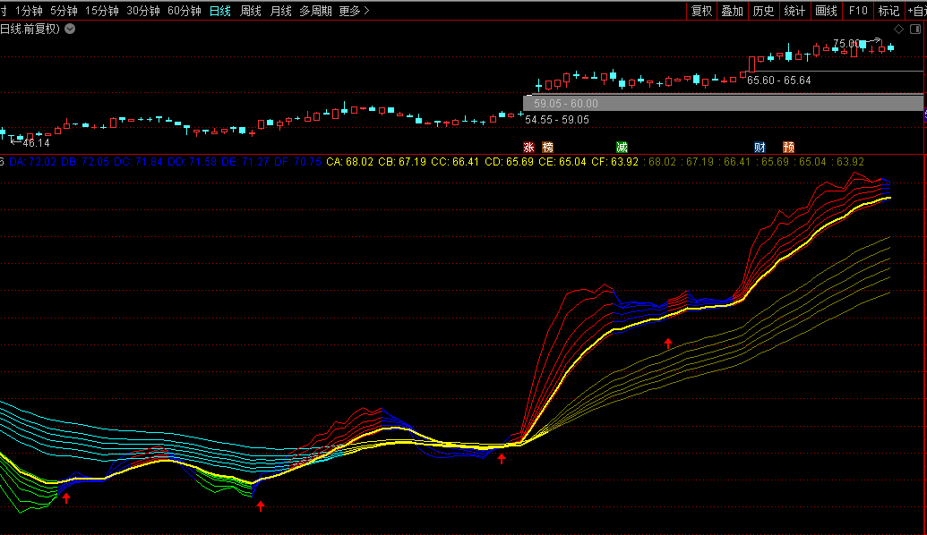Click the small square icon beside the diamond
Image resolution: width=927 pixels, height=535 pixels.
[x=915, y=30]
